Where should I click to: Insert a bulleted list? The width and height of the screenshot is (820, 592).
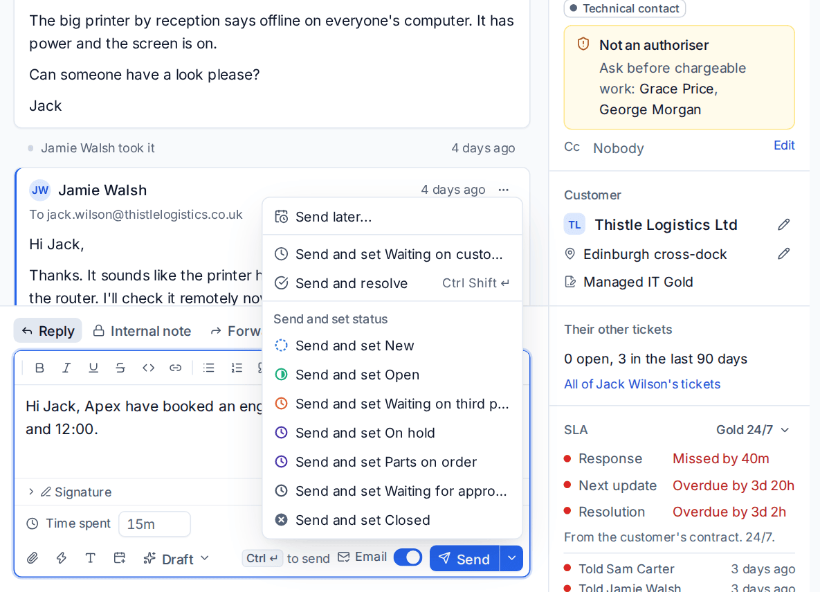[209, 368]
